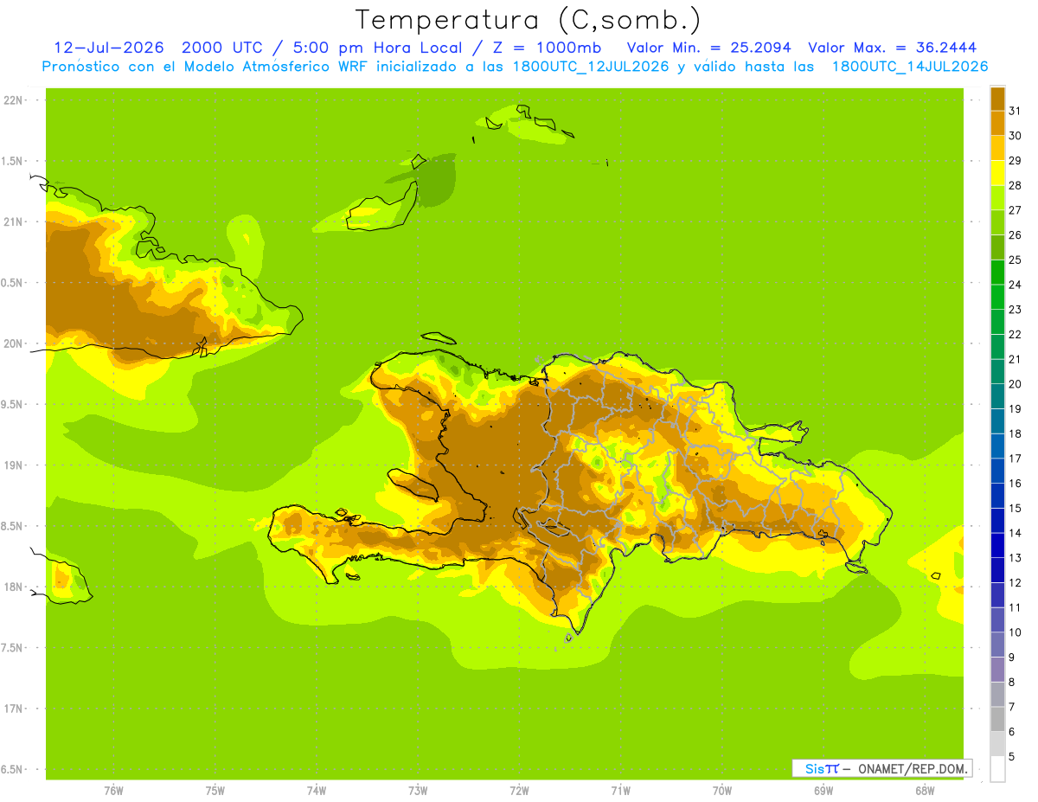
Task: Pick the yellow swatch between 28 and 29
Action: click(997, 173)
